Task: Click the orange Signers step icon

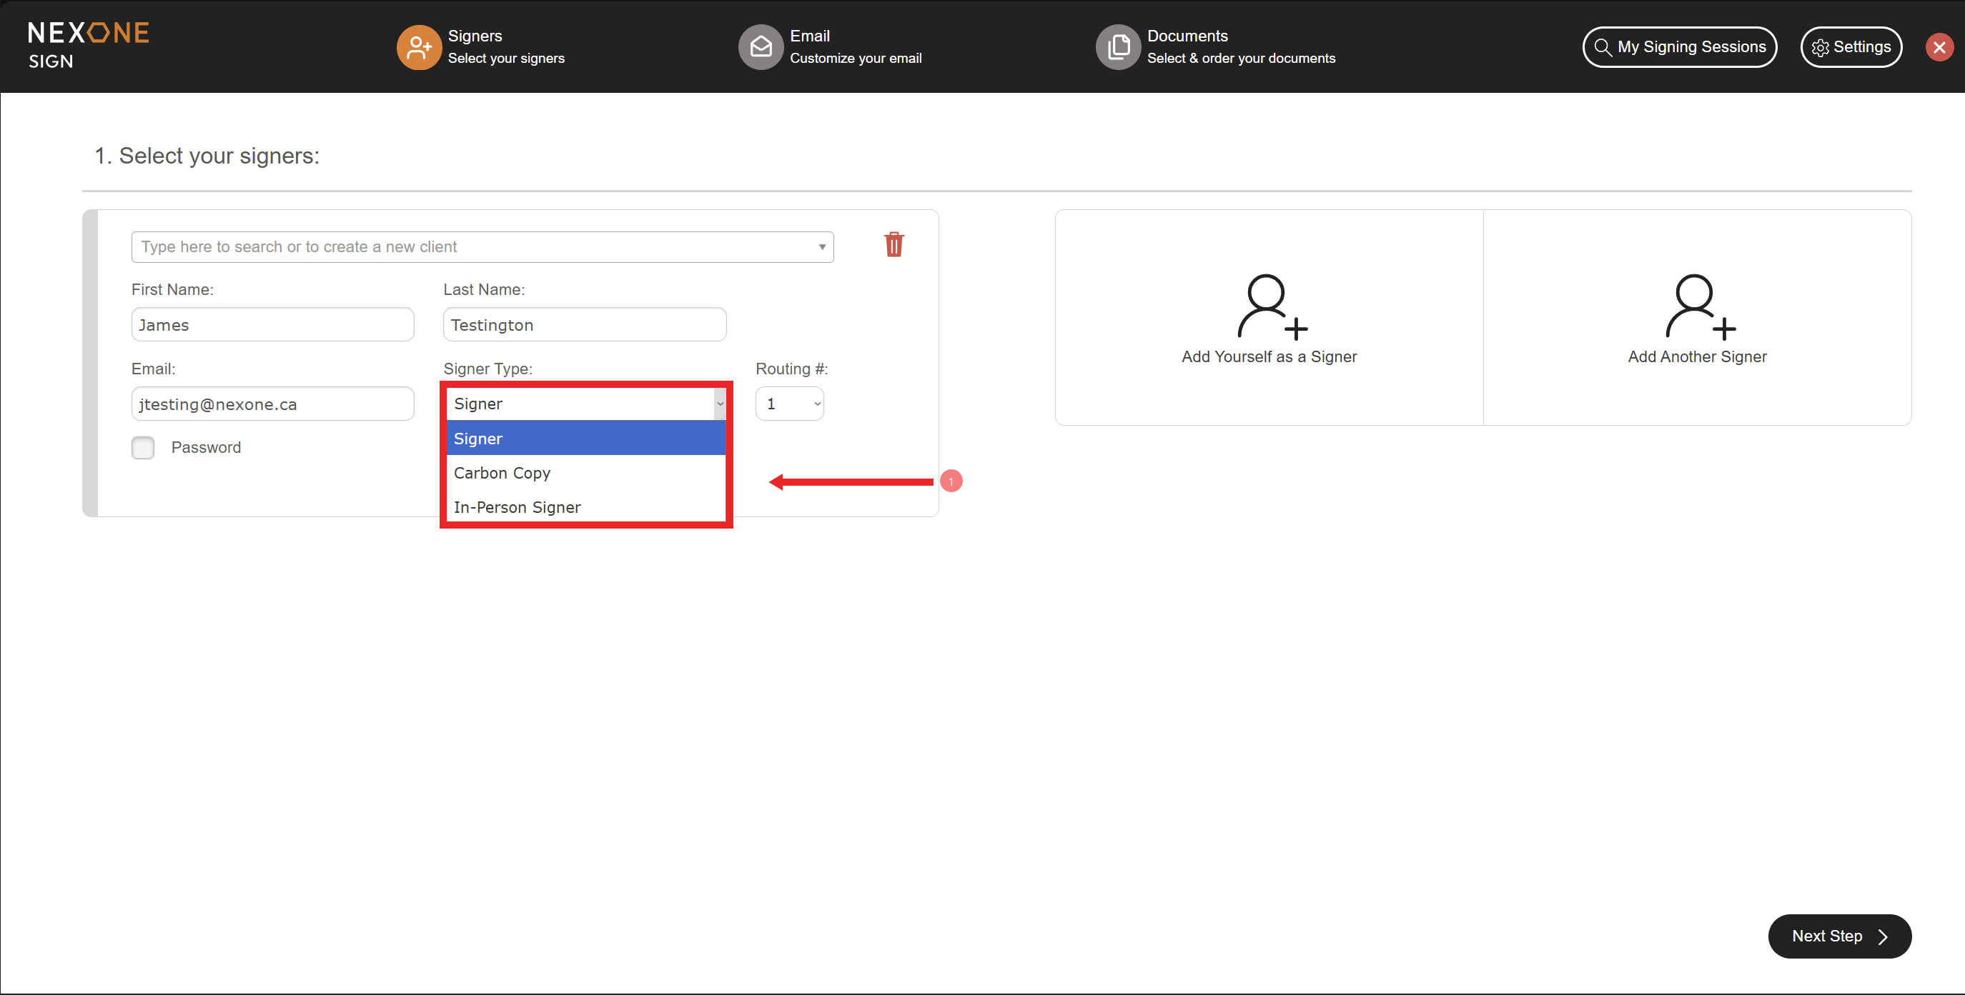Action: [x=418, y=47]
